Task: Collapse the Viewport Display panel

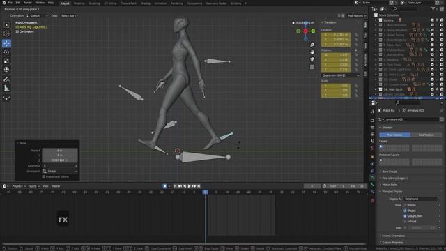Action: pos(392,192)
